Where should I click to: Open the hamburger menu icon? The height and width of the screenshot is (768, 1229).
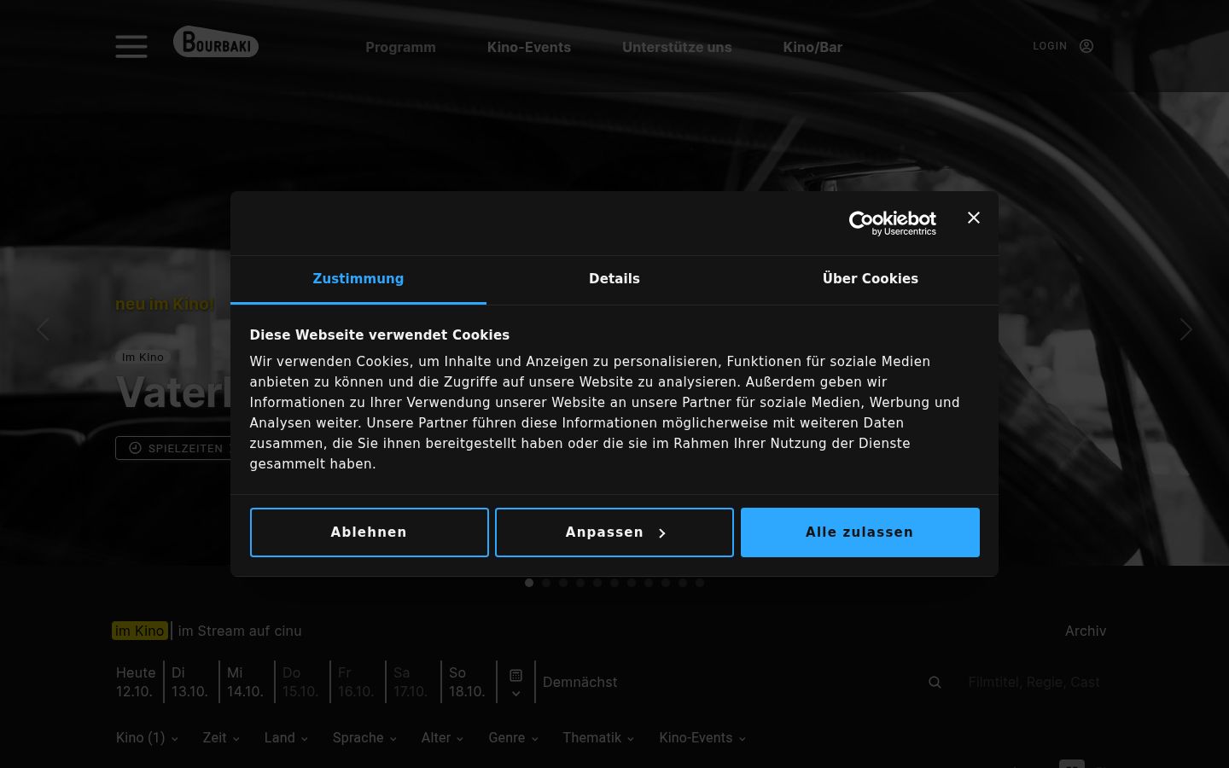tap(131, 46)
